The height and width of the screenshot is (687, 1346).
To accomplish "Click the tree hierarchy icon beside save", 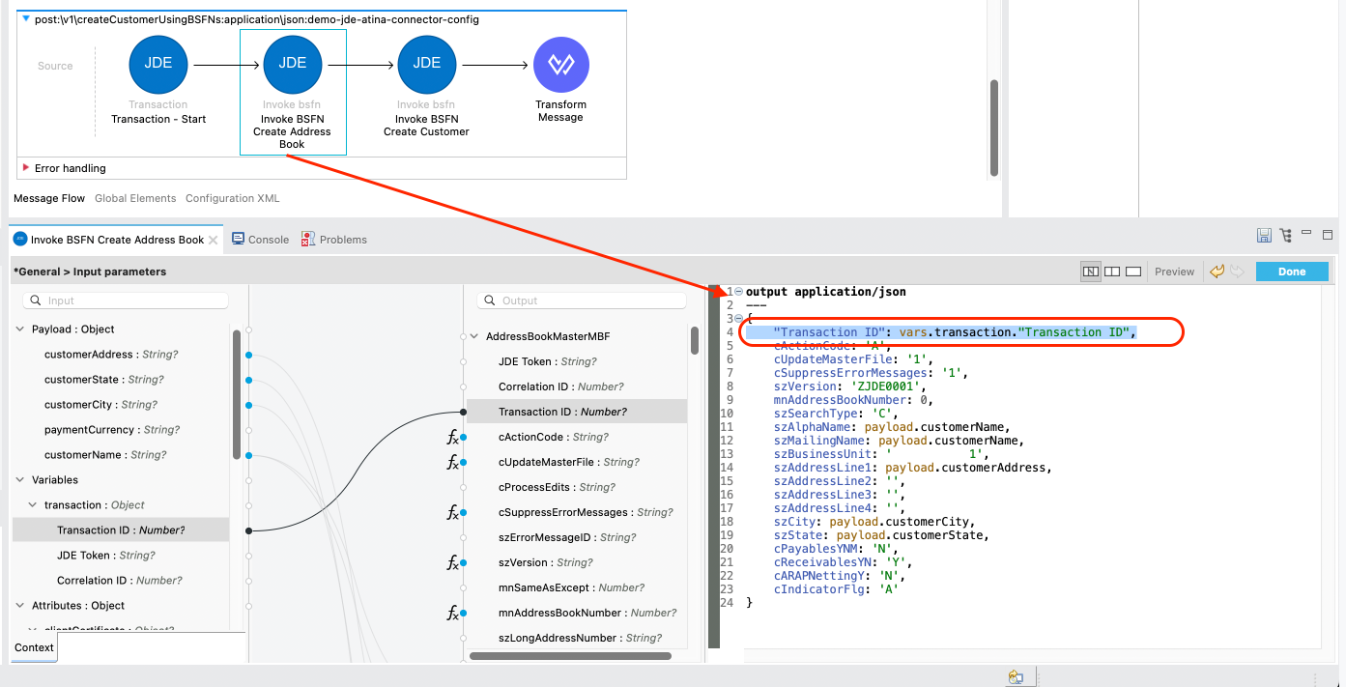I will coord(1284,236).
